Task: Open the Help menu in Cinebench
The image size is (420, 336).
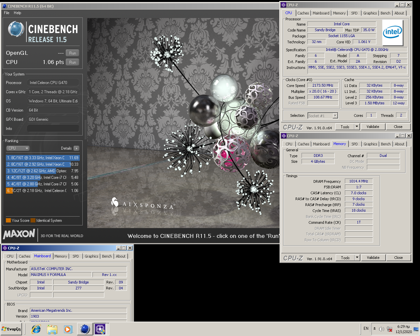Action: pos(17,13)
